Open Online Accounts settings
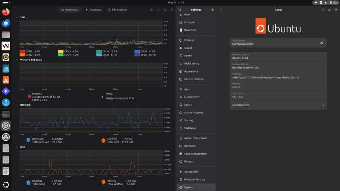The width and height of the screenshot is (340, 191). coord(196,112)
